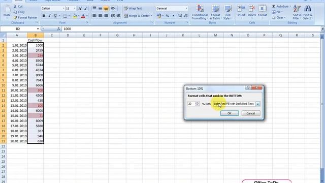Select column header C
The width and height of the screenshot is (325, 183).
[52, 35]
